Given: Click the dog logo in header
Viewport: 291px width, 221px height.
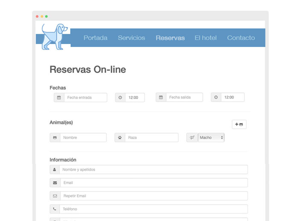Looking at the screenshot, I should [x=54, y=37].
